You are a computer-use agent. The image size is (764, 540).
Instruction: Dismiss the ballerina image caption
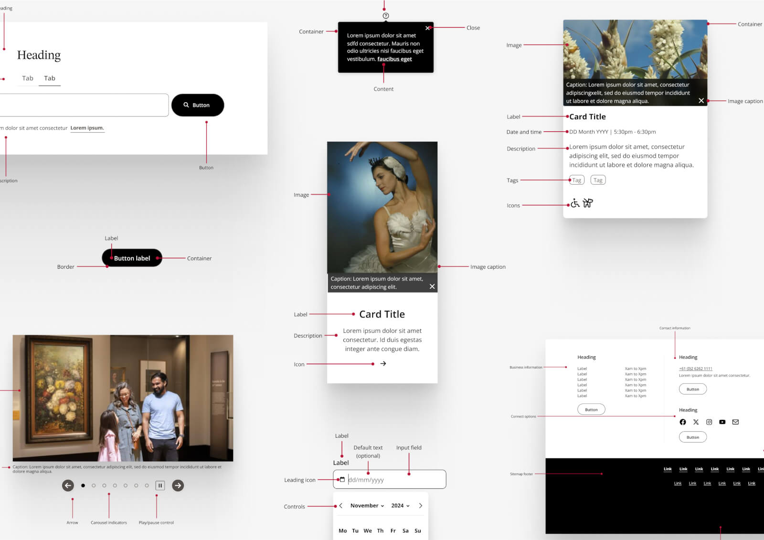pos(432,286)
